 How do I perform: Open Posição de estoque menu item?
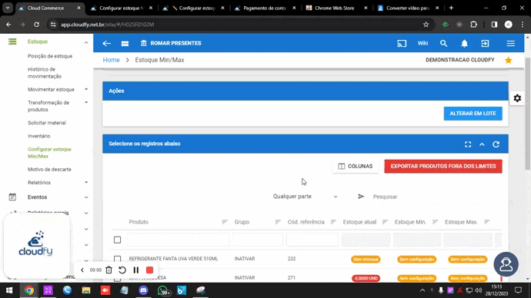tap(50, 56)
